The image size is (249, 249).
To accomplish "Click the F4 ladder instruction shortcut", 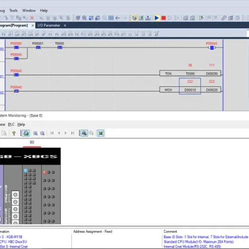I will (3, 34).
